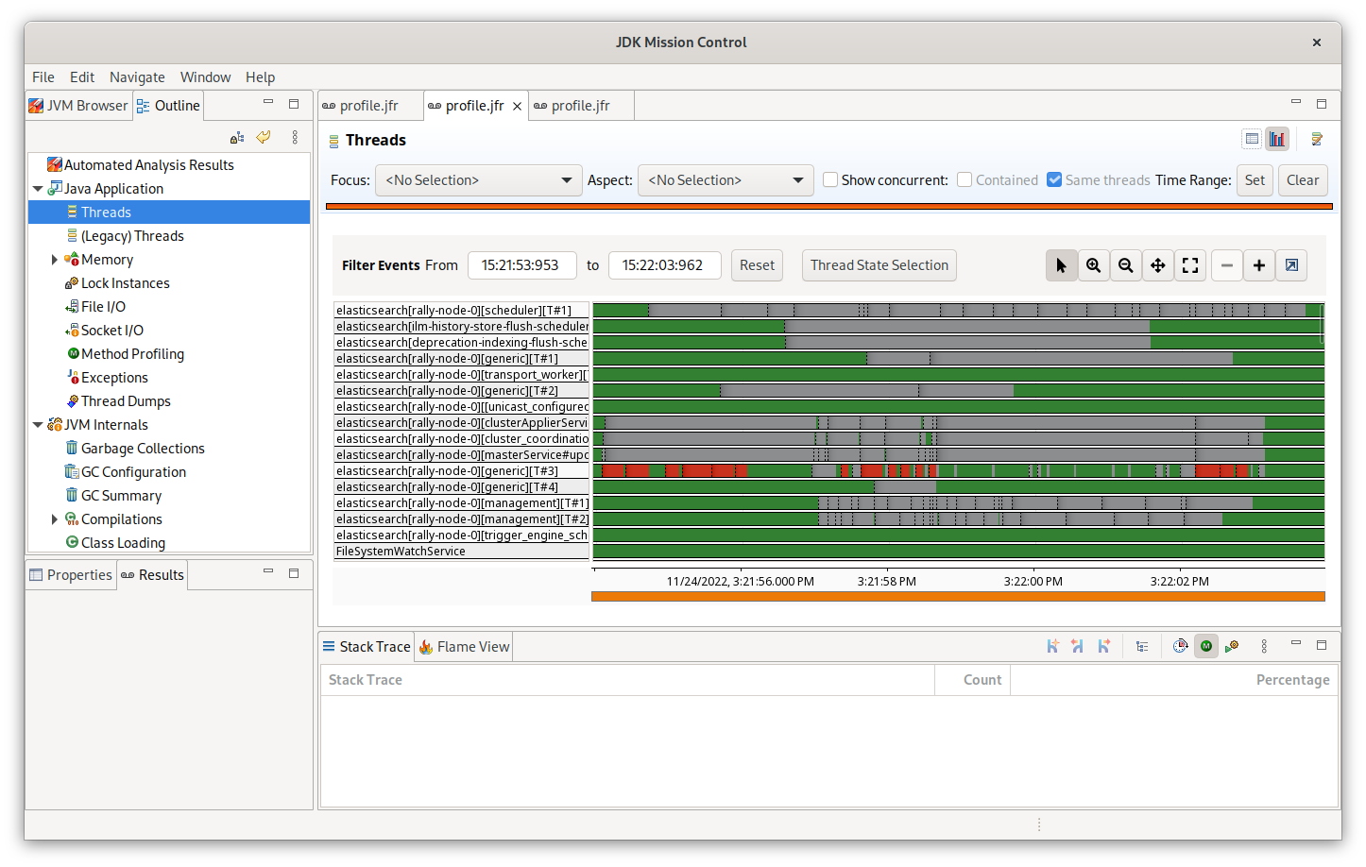Select the pointer selection tool in chart toolbar

(1061, 265)
